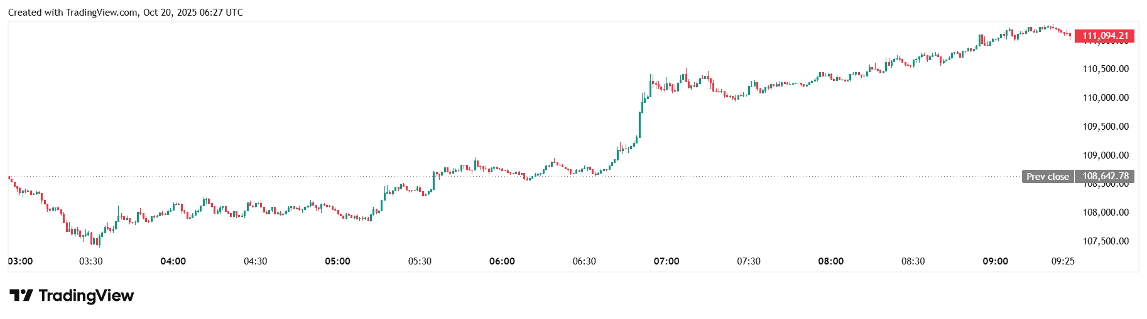Click the 09:25 final time label
The height and width of the screenshot is (319, 1147).
[1063, 261]
